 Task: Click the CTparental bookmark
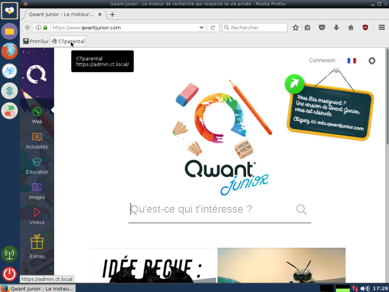click(68, 41)
